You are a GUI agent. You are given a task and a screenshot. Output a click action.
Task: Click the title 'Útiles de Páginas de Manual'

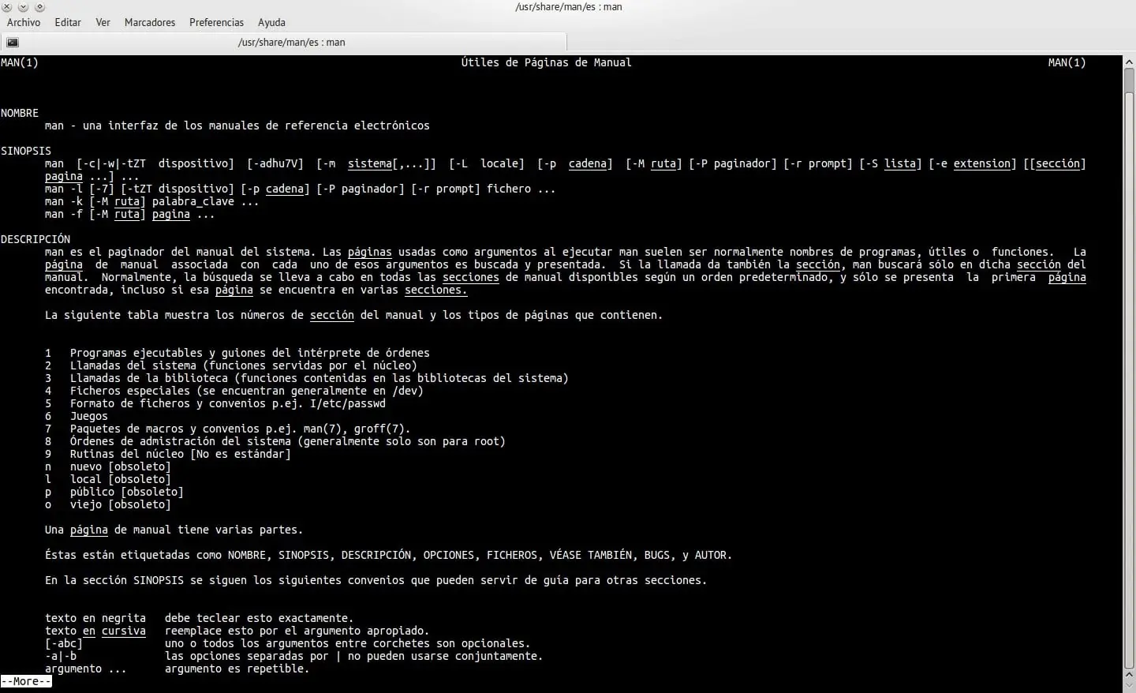pyautogui.click(x=546, y=62)
